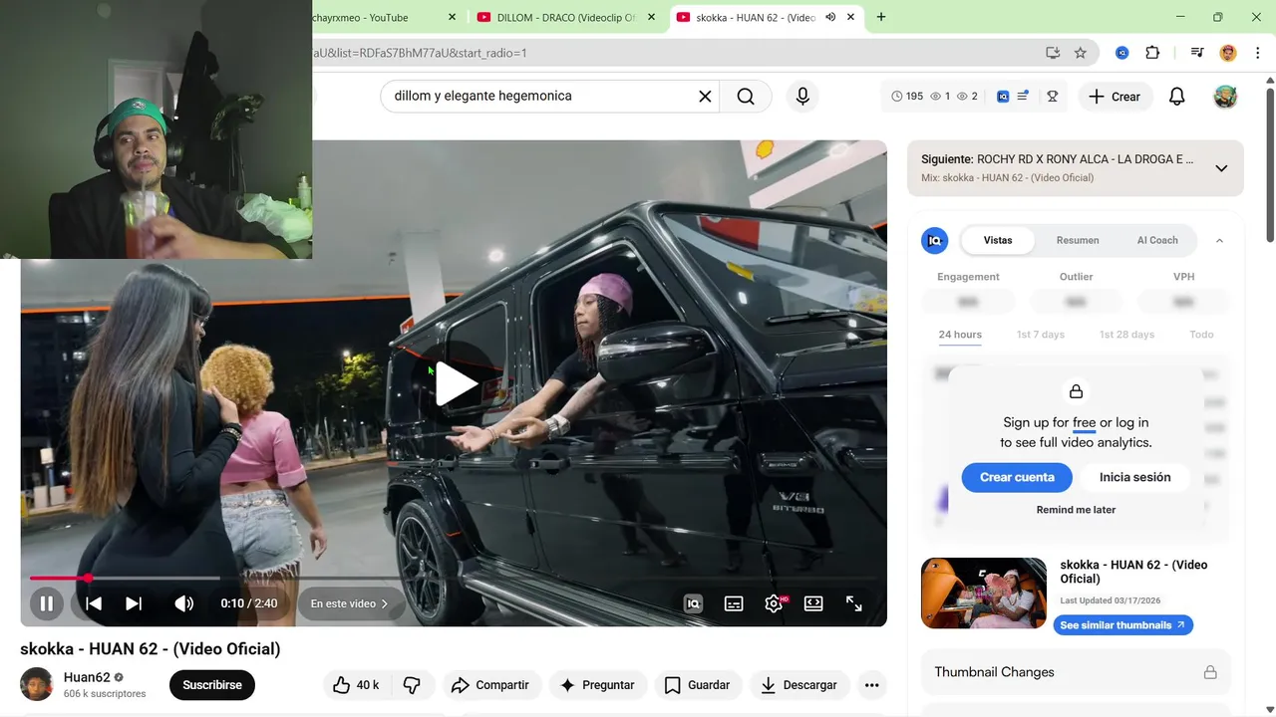Open the vidIQ extension in Chrome toolbar

coord(1122,53)
